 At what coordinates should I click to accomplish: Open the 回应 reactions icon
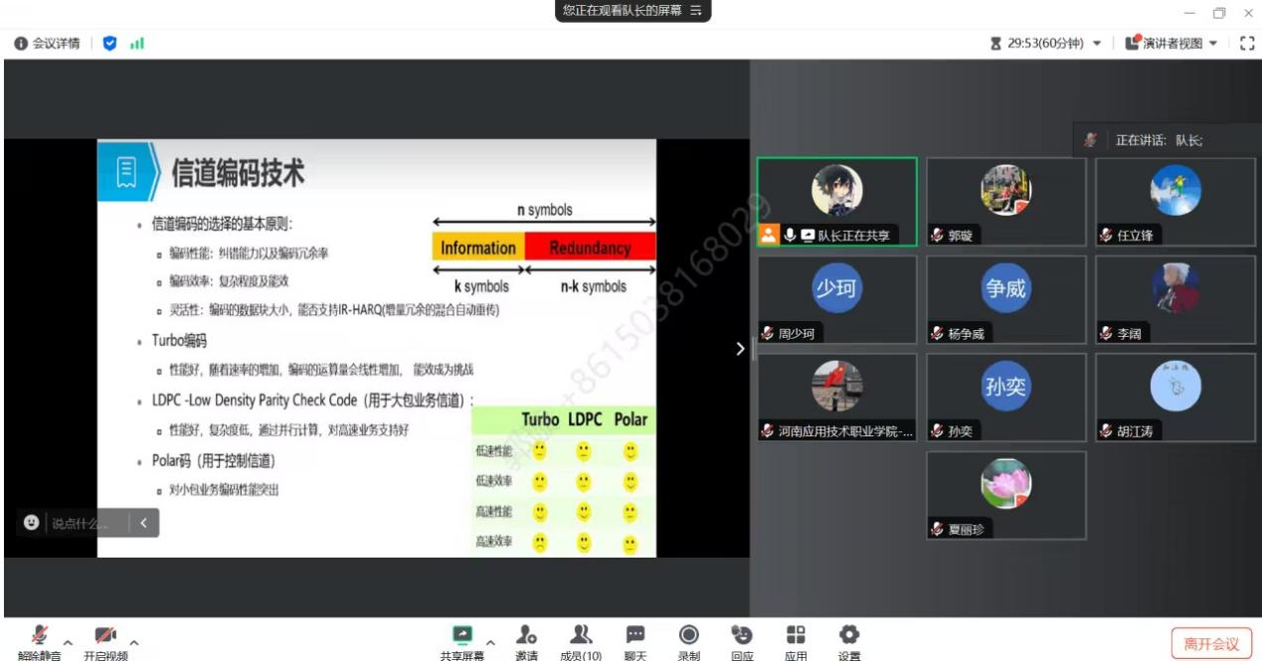[x=742, y=635]
